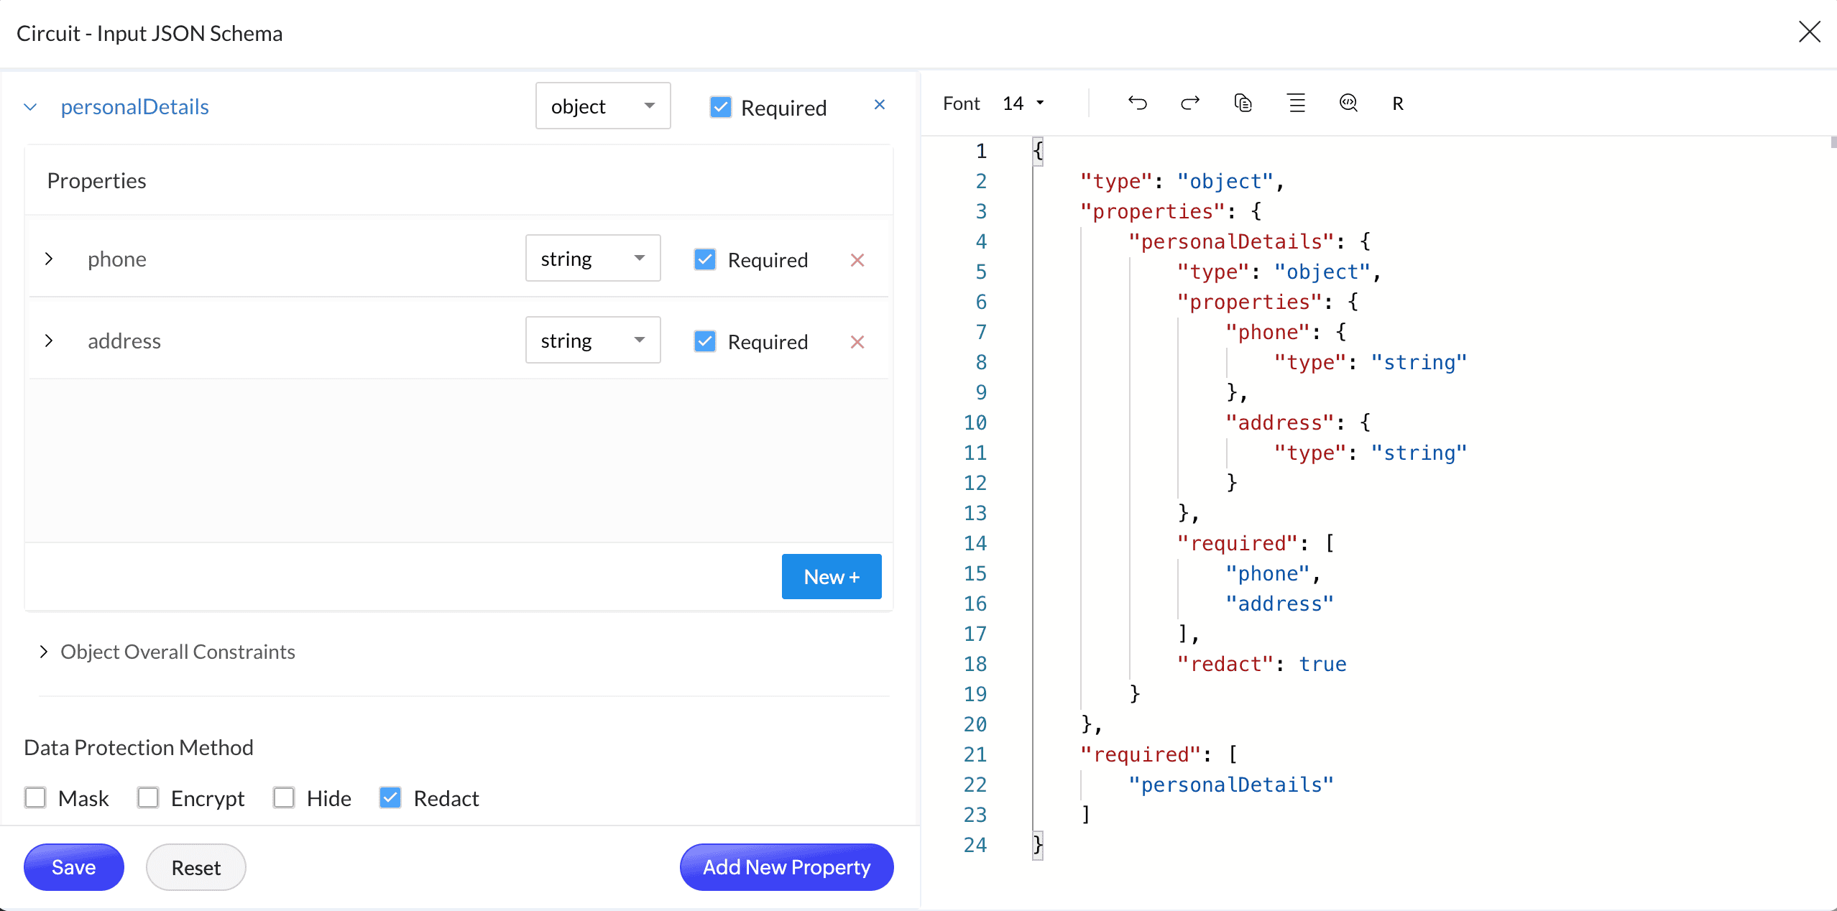Toggle Required checkbox for phone

click(705, 259)
